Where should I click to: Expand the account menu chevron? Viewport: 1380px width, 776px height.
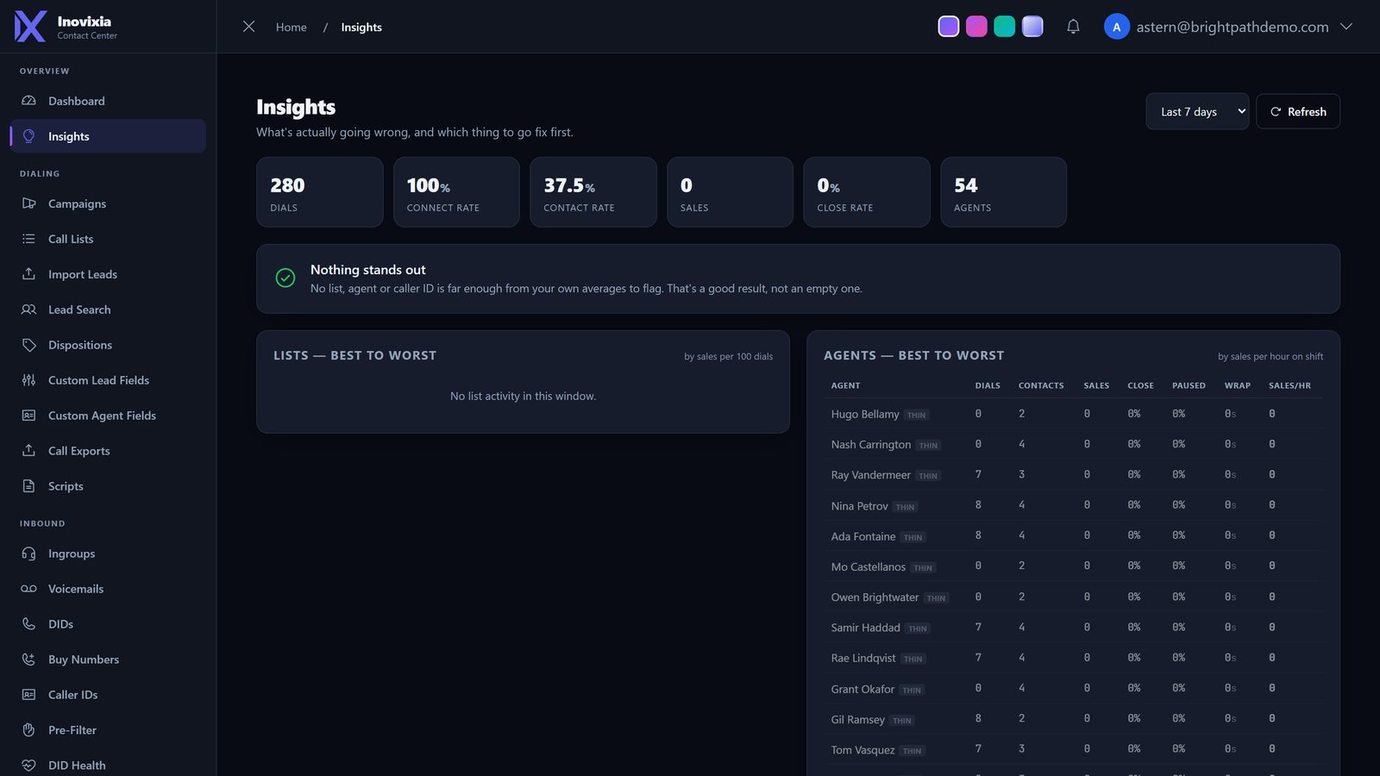[x=1346, y=27]
